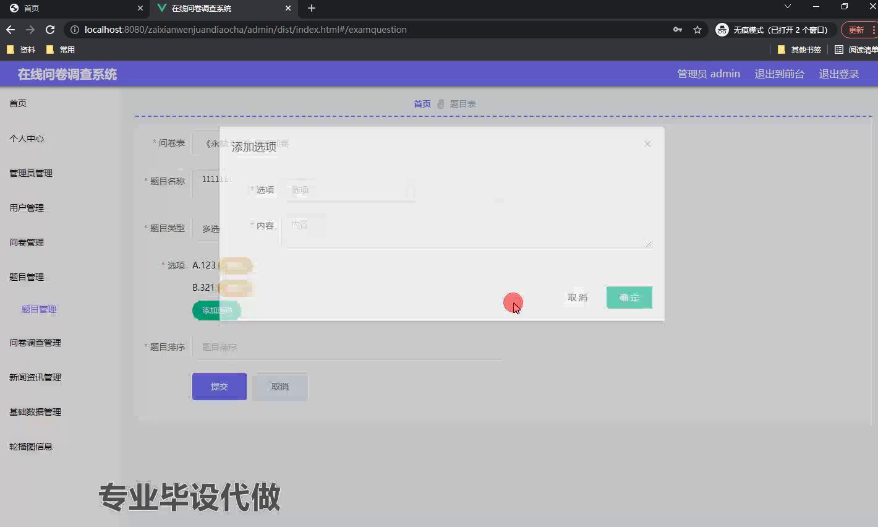Expand the 题目管理 sidebar menu

pyautogui.click(x=27, y=277)
